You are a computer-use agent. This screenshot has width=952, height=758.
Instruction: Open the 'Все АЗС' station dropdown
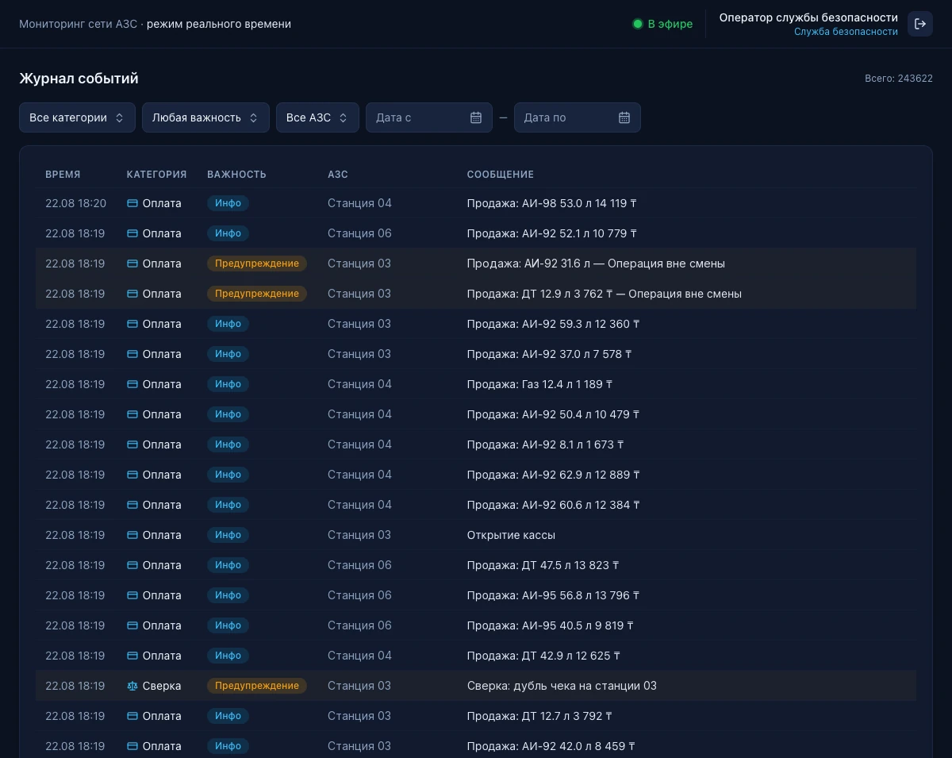(317, 117)
